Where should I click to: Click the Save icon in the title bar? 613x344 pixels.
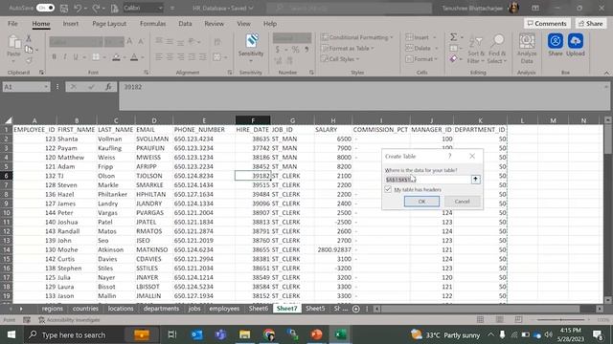click(64, 8)
